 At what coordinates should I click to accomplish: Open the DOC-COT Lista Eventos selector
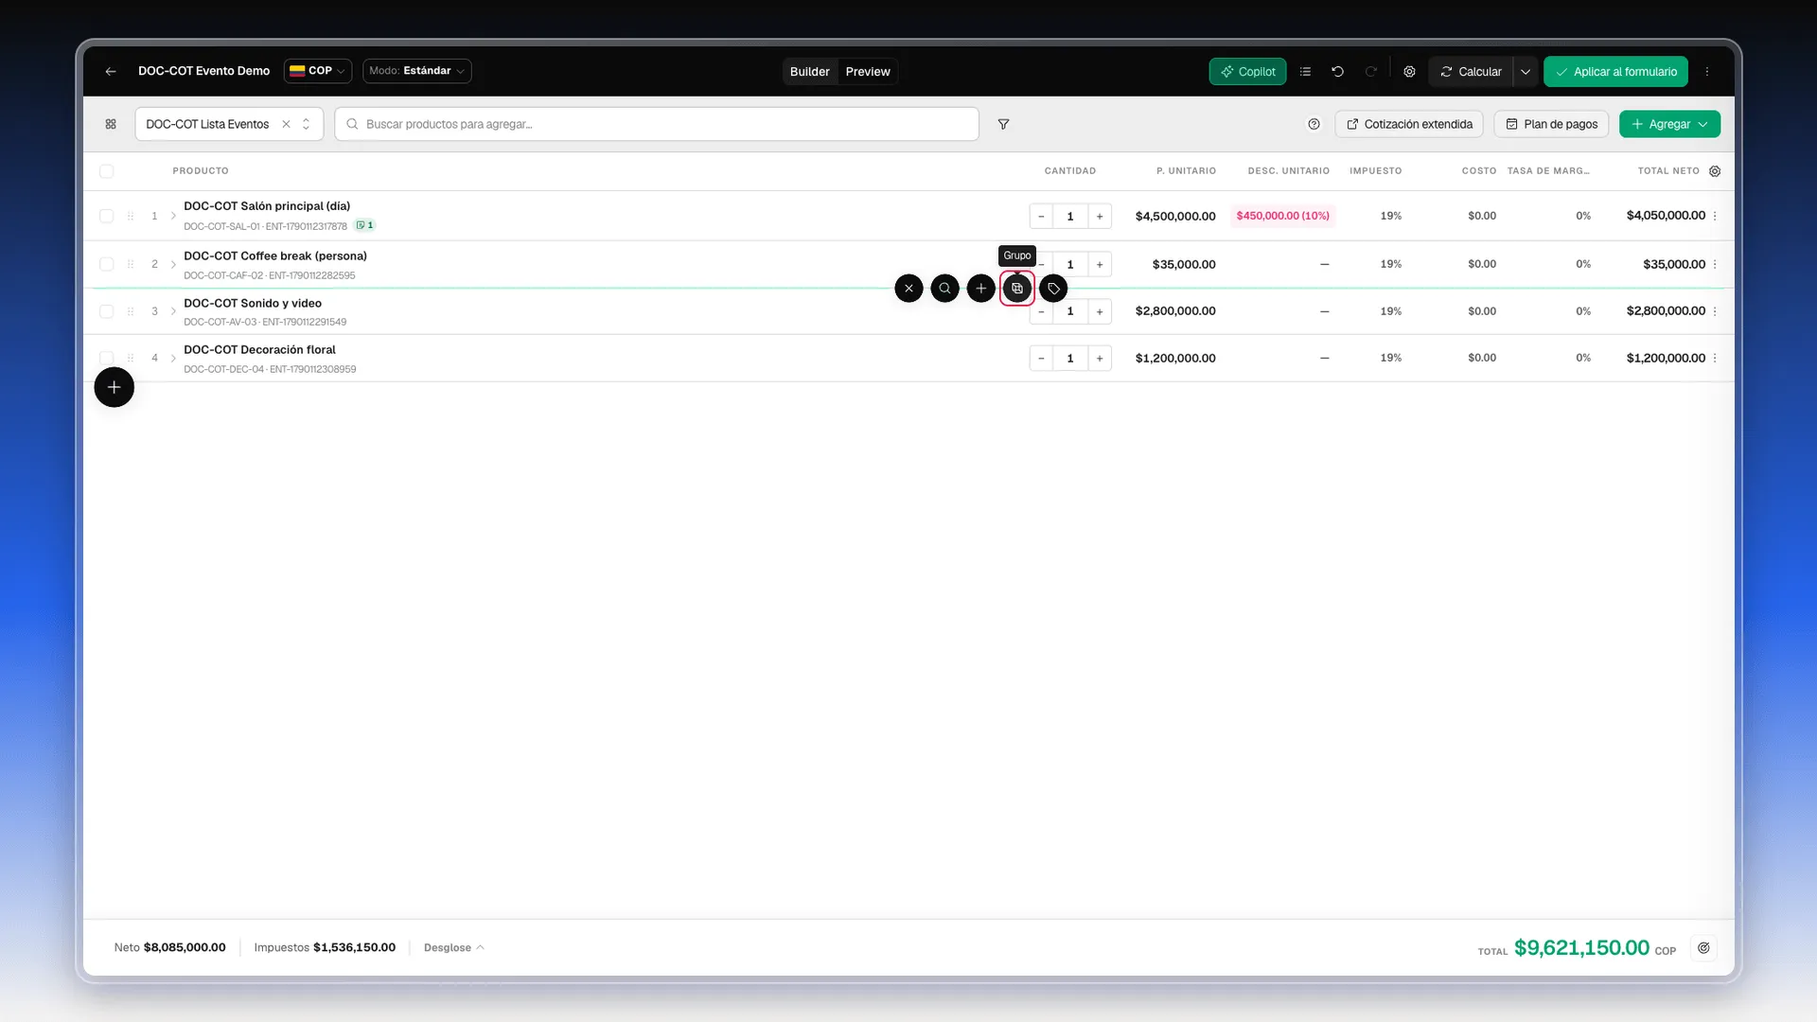point(229,124)
